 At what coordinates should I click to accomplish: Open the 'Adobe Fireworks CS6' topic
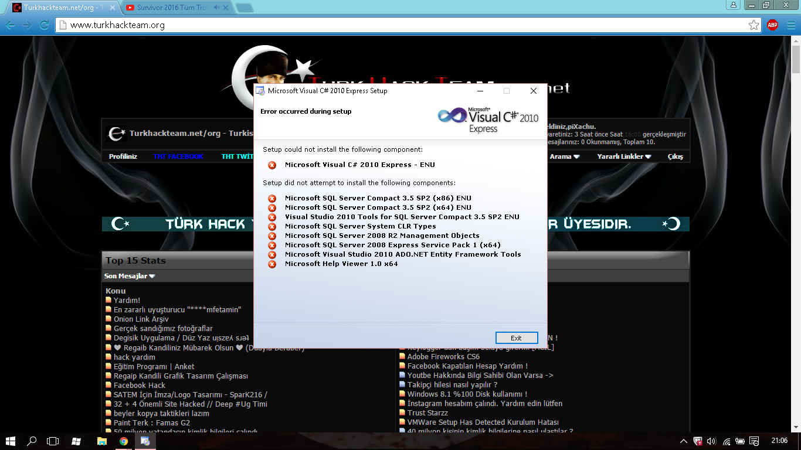coord(443,356)
